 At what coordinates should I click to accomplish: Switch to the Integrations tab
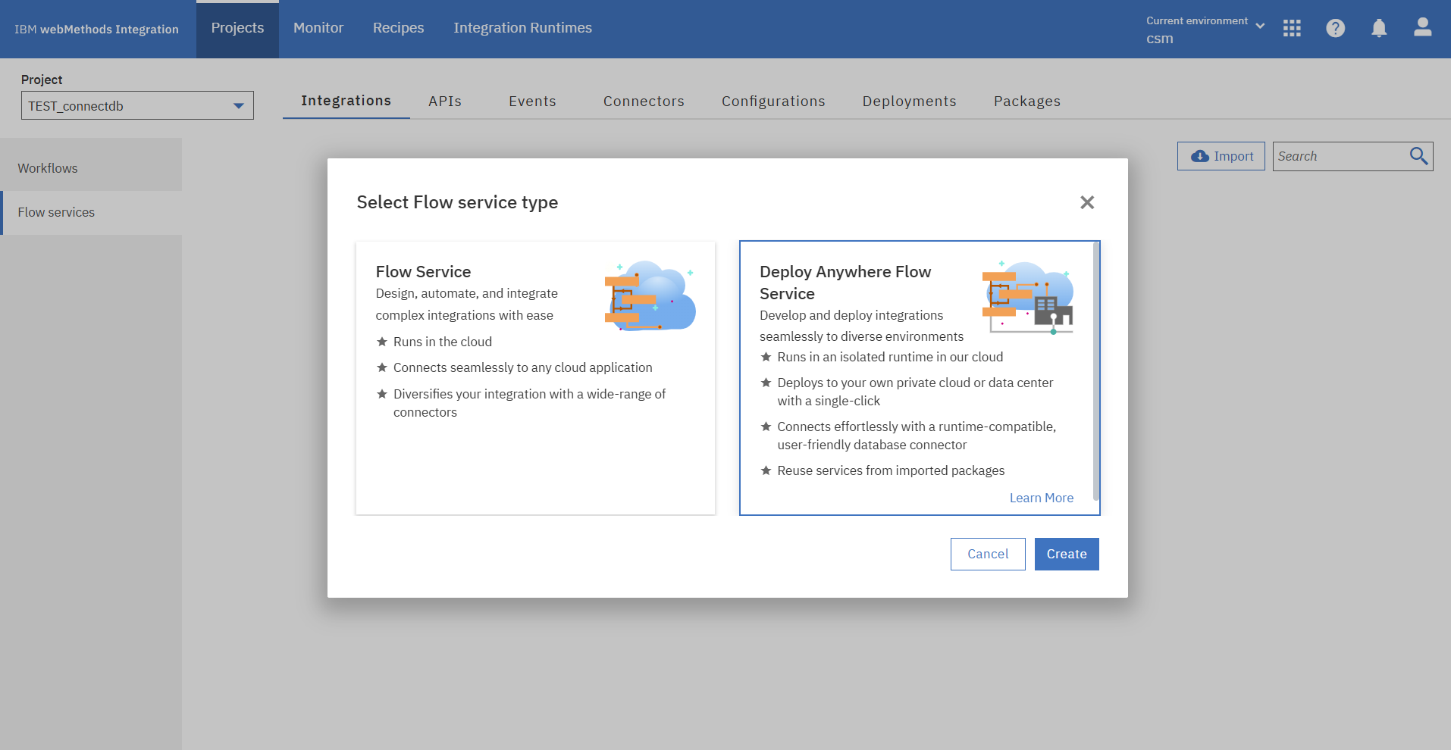(346, 101)
